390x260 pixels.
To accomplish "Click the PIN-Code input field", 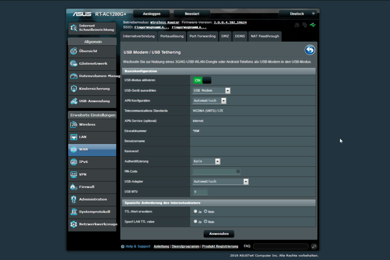I will point(216,171).
